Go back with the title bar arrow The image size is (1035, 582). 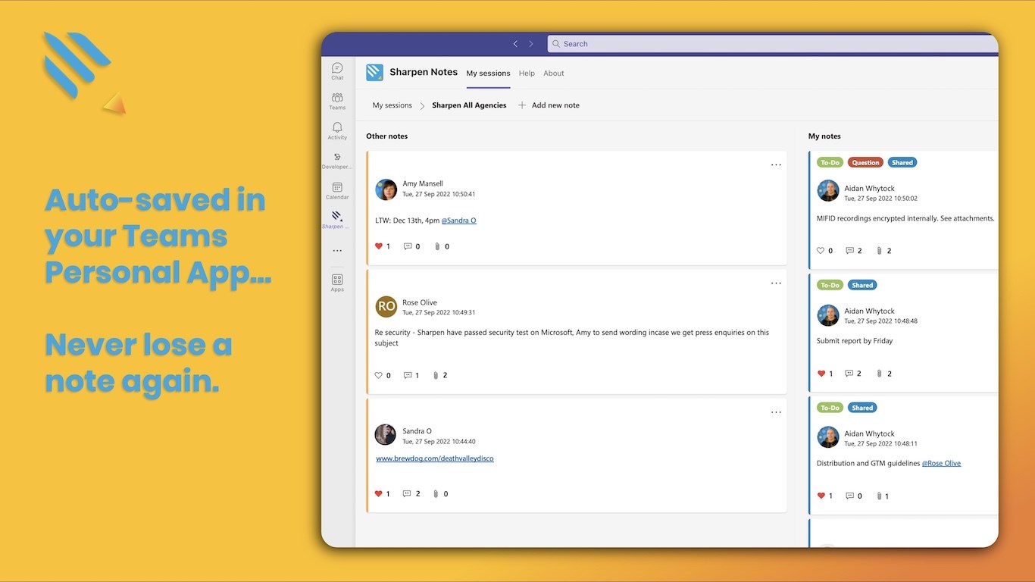515,44
